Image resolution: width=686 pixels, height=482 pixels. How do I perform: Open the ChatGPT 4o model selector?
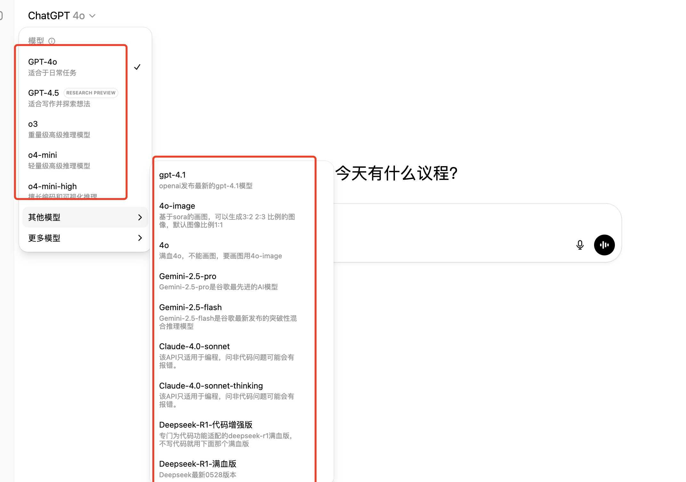pos(61,16)
